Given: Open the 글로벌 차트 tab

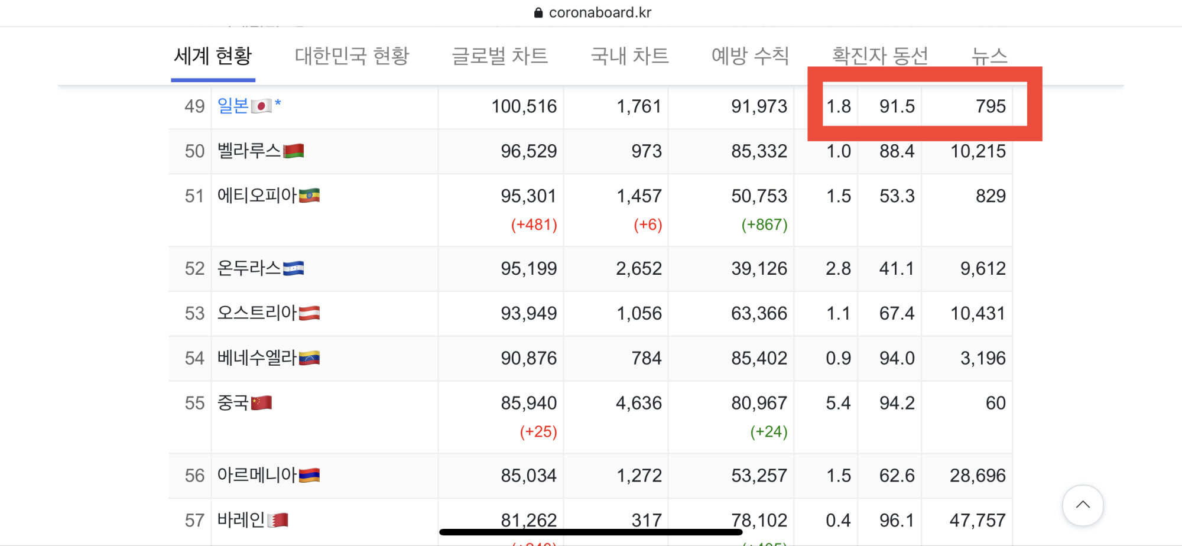Looking at the screenshot, I should pyautogui.click(x=499, y=56).
